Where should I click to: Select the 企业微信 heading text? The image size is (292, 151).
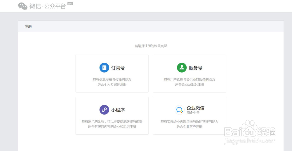tap(195, 108)
